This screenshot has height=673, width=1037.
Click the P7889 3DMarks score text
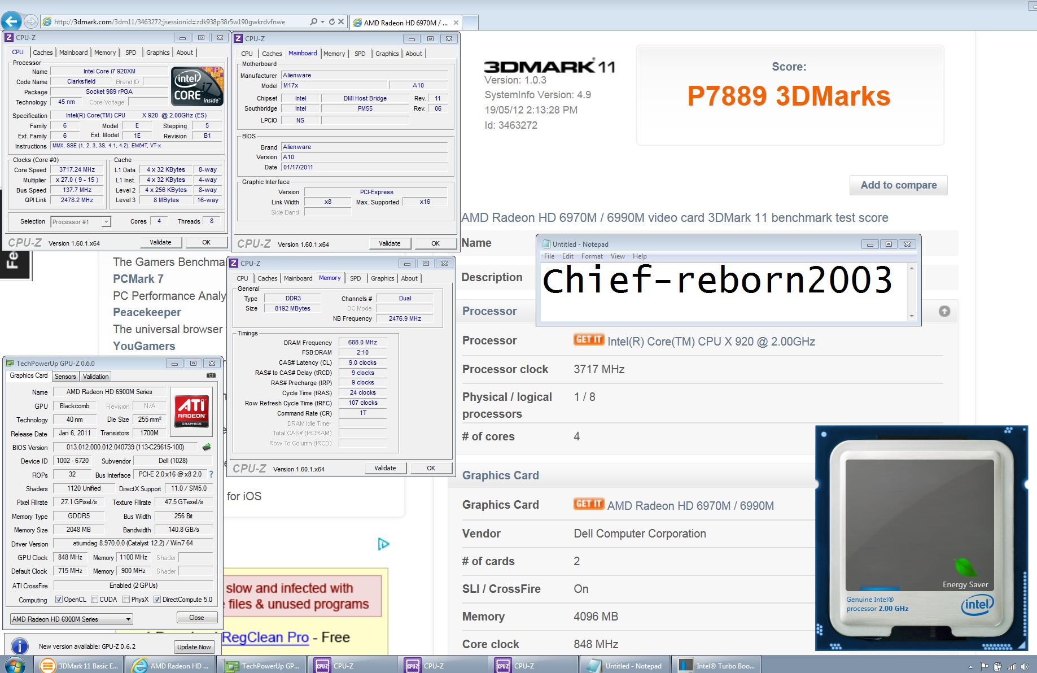pyautogui.click(x=789, y=96)
